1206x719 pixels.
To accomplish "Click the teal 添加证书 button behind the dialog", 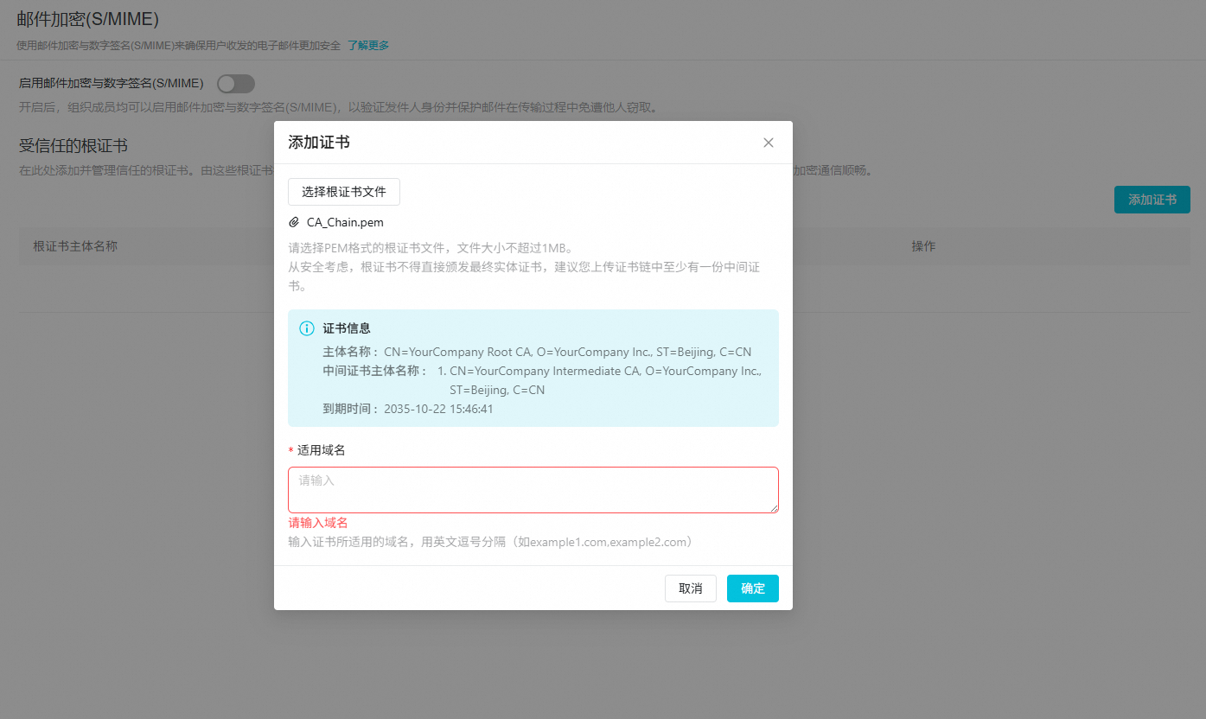I will pyautogui.click(x=1152, y=200).
